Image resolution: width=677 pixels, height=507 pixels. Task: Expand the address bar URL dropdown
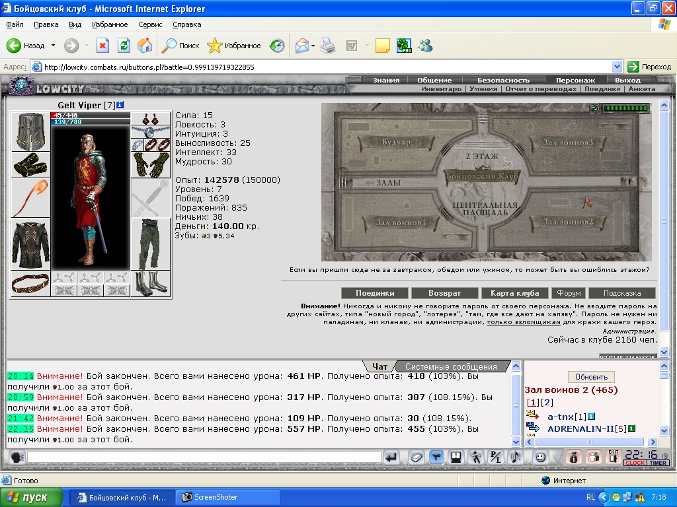(617, 67)
